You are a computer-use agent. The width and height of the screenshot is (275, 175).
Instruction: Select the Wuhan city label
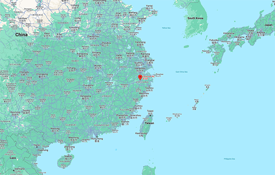(x=98, y=66)
